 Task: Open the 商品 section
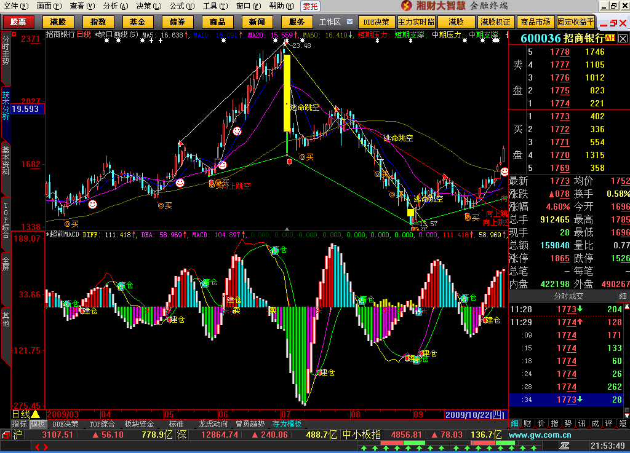pyautogui.click(x=217, y=22)
